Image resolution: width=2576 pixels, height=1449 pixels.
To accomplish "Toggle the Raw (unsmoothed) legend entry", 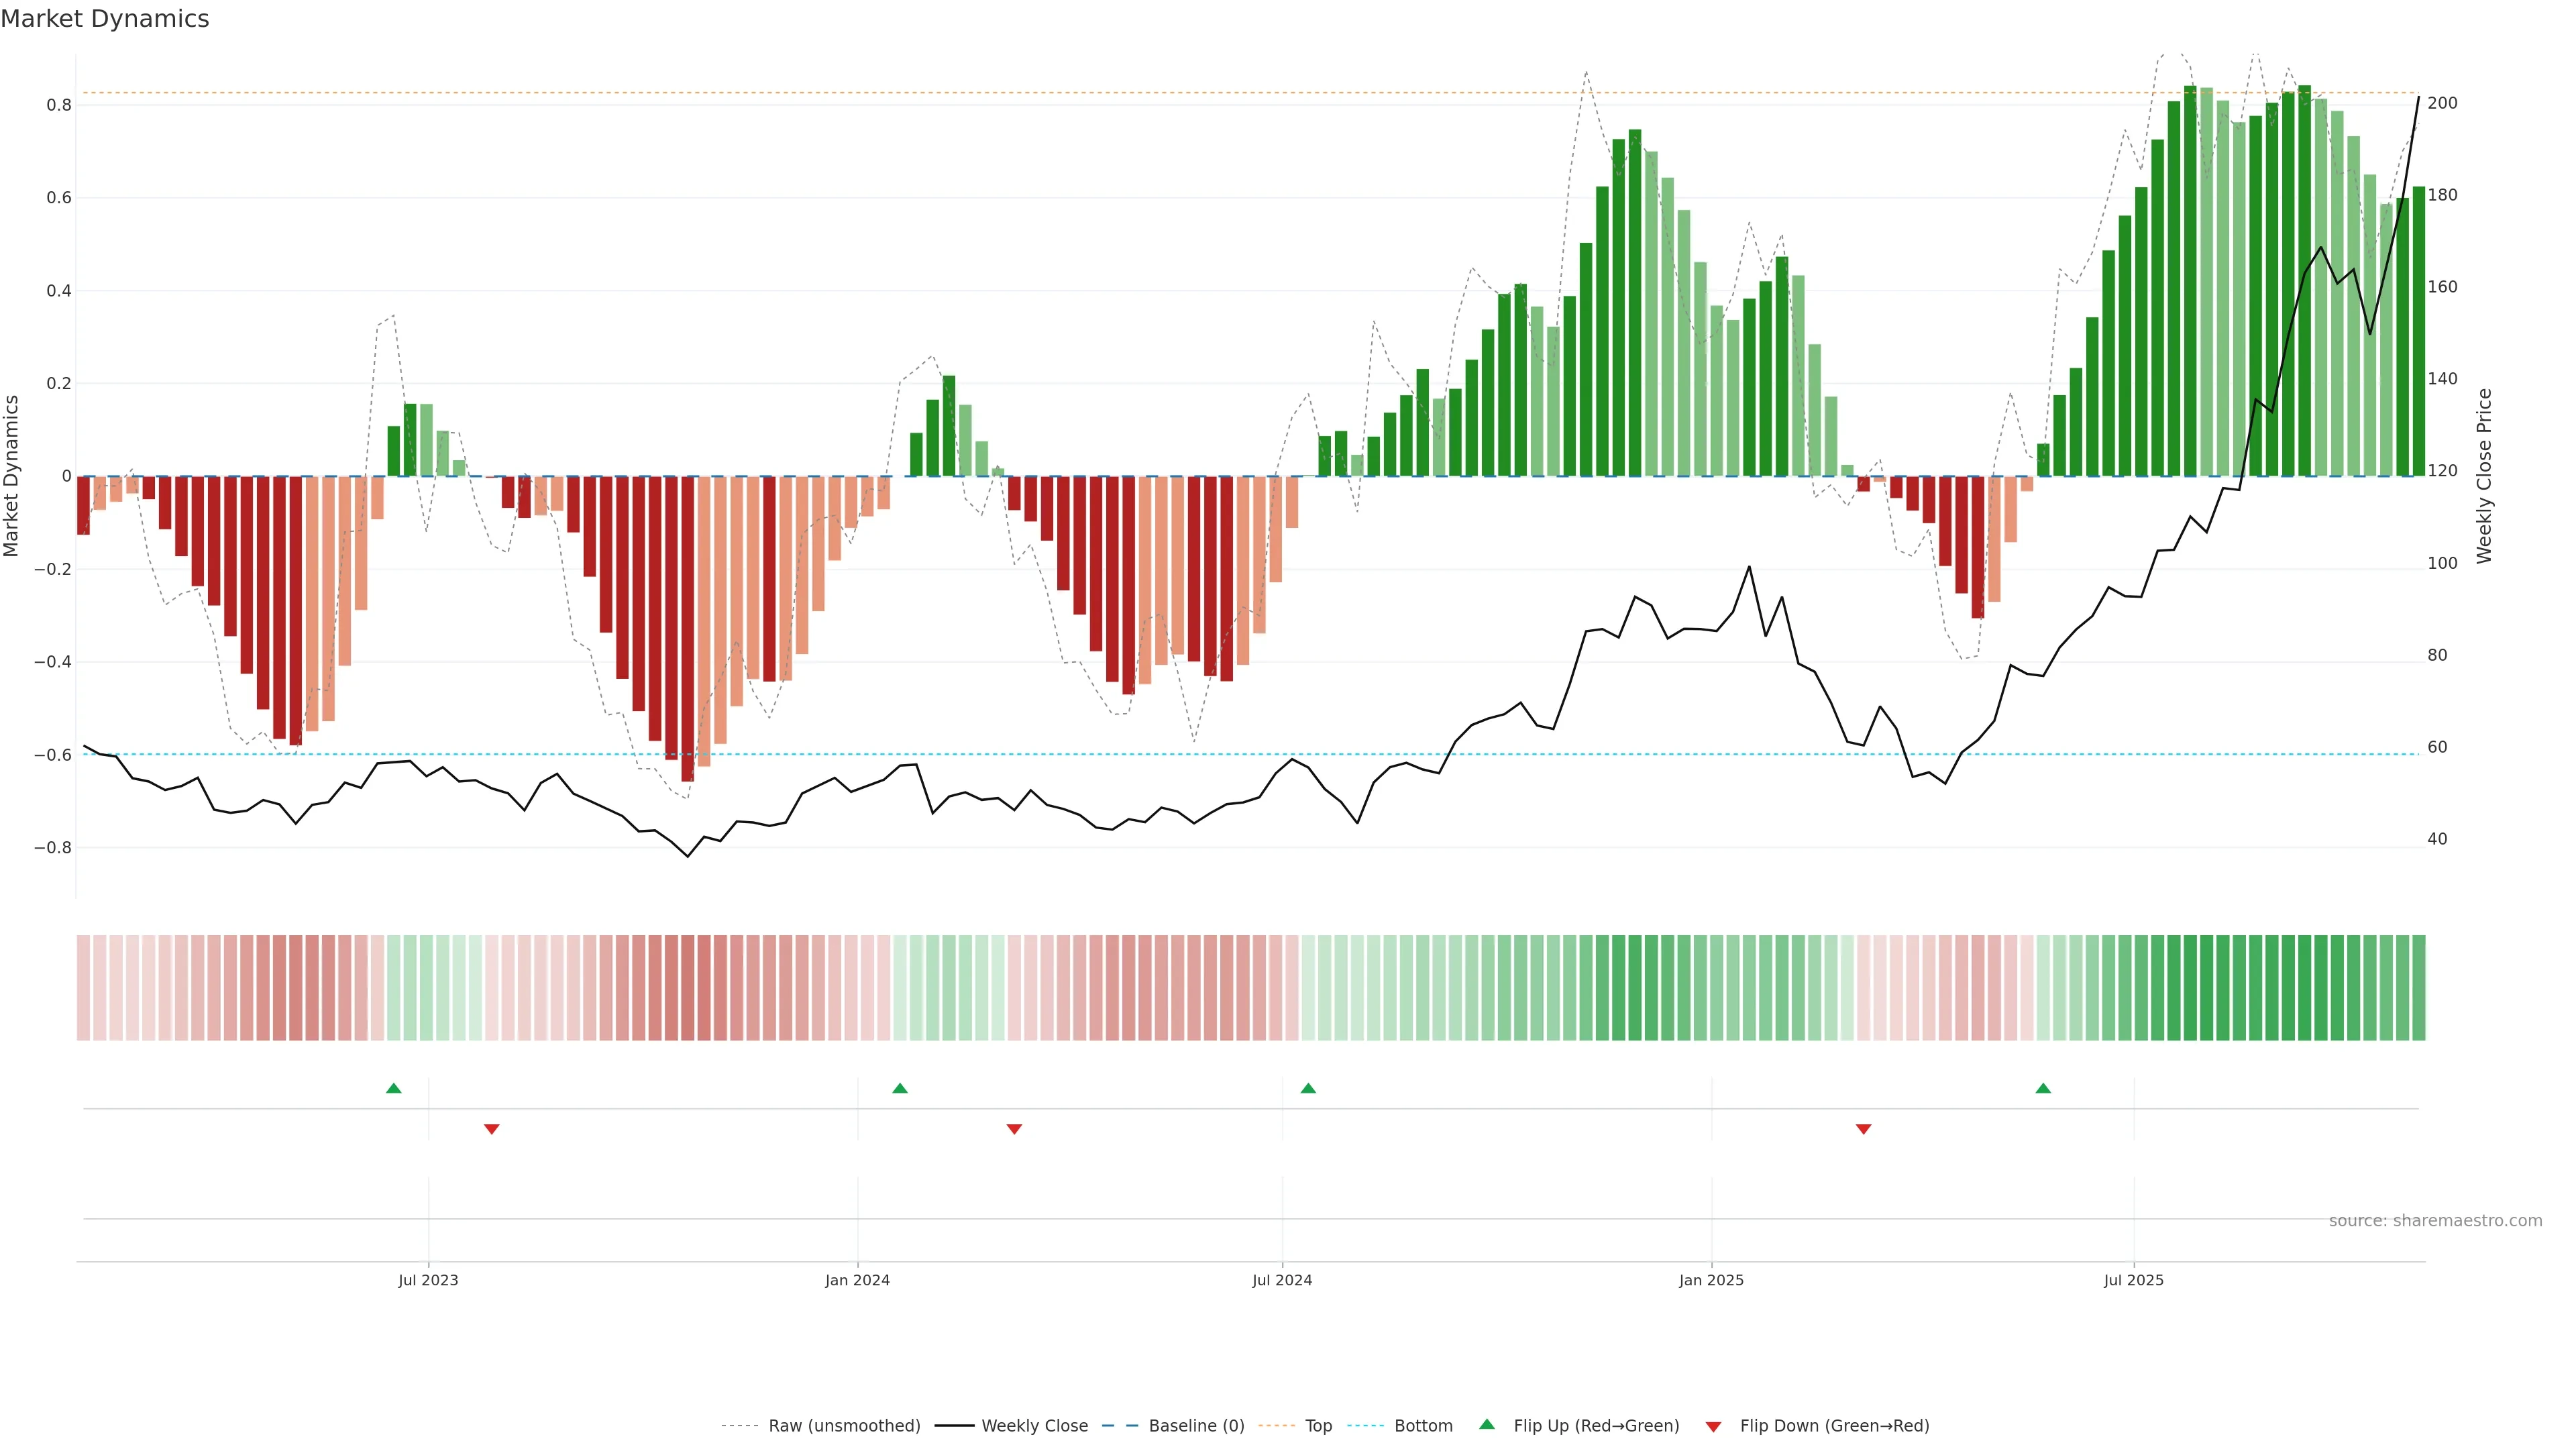I will tap(844, 1426).
